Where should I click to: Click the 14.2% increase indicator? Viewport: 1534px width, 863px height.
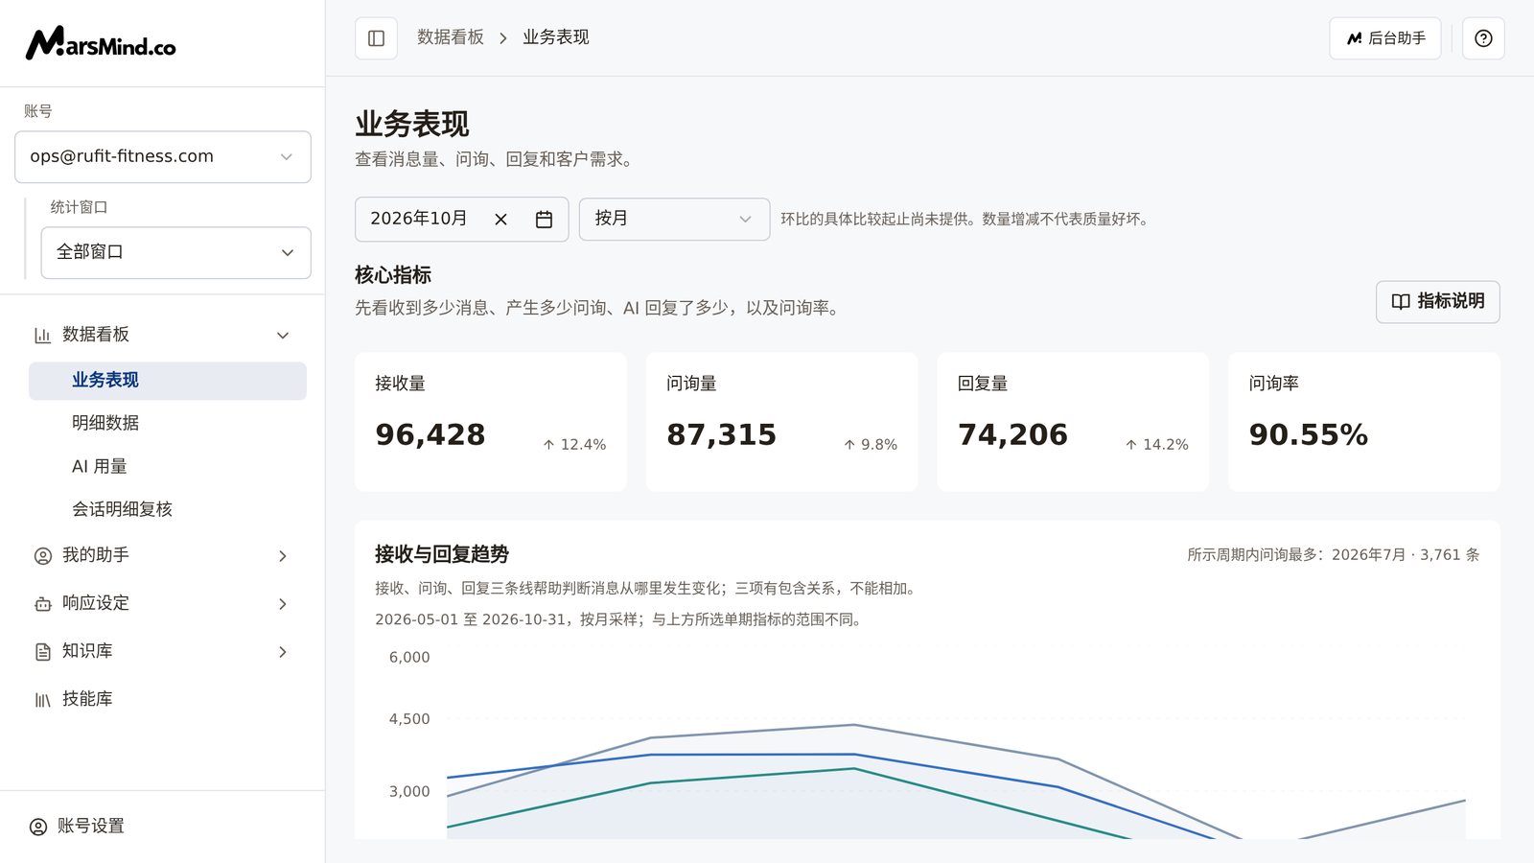(x=1156, y=445)
